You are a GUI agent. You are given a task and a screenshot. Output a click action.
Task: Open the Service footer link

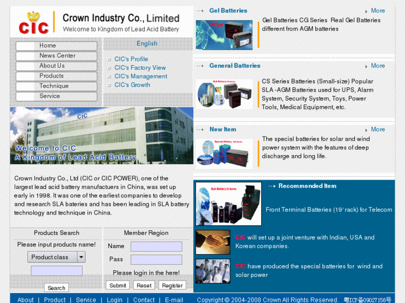point(86,300)
